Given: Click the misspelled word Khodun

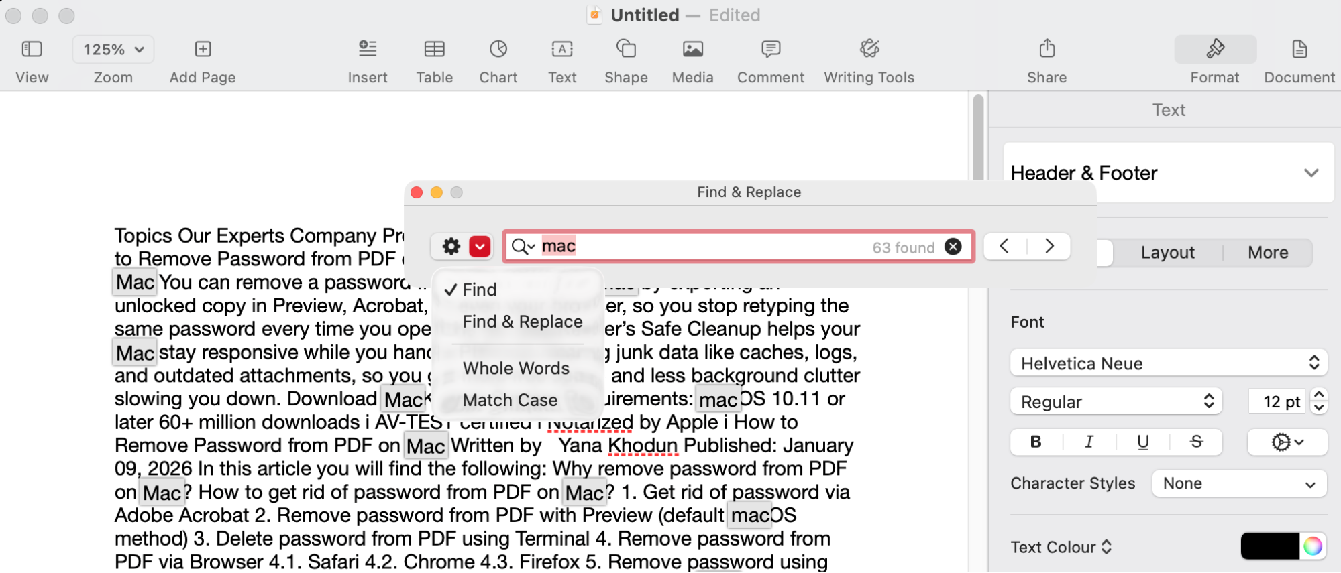Looking at the screenshot, I should pyautogui.click(x=642, y=446).
